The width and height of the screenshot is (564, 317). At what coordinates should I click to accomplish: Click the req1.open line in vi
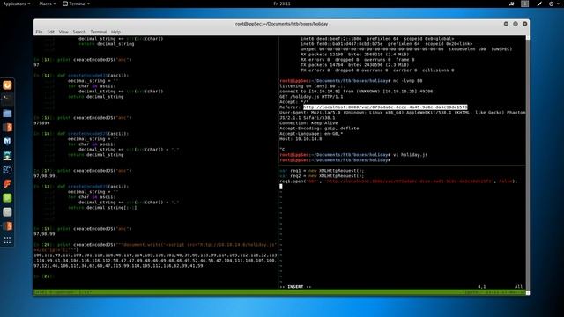coord(398,181)
